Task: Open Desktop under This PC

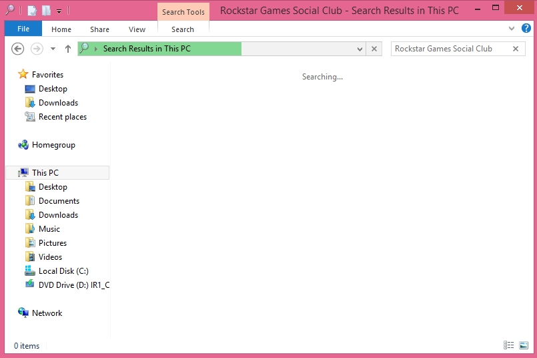Action: coord(53,186)
